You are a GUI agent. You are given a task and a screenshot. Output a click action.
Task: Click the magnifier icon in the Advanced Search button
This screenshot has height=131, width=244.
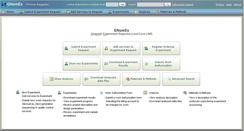[x=169, y=79]
